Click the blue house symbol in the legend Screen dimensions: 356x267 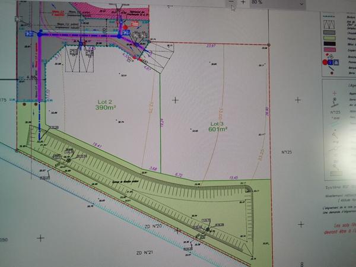(336, 62)
